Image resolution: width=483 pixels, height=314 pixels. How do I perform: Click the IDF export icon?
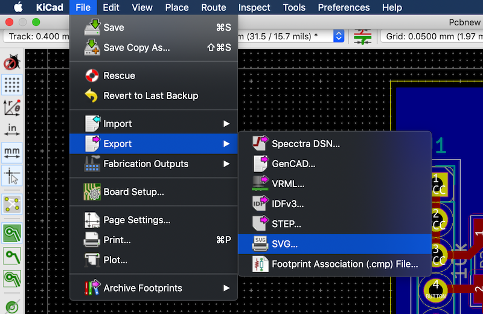click(260, 203)
